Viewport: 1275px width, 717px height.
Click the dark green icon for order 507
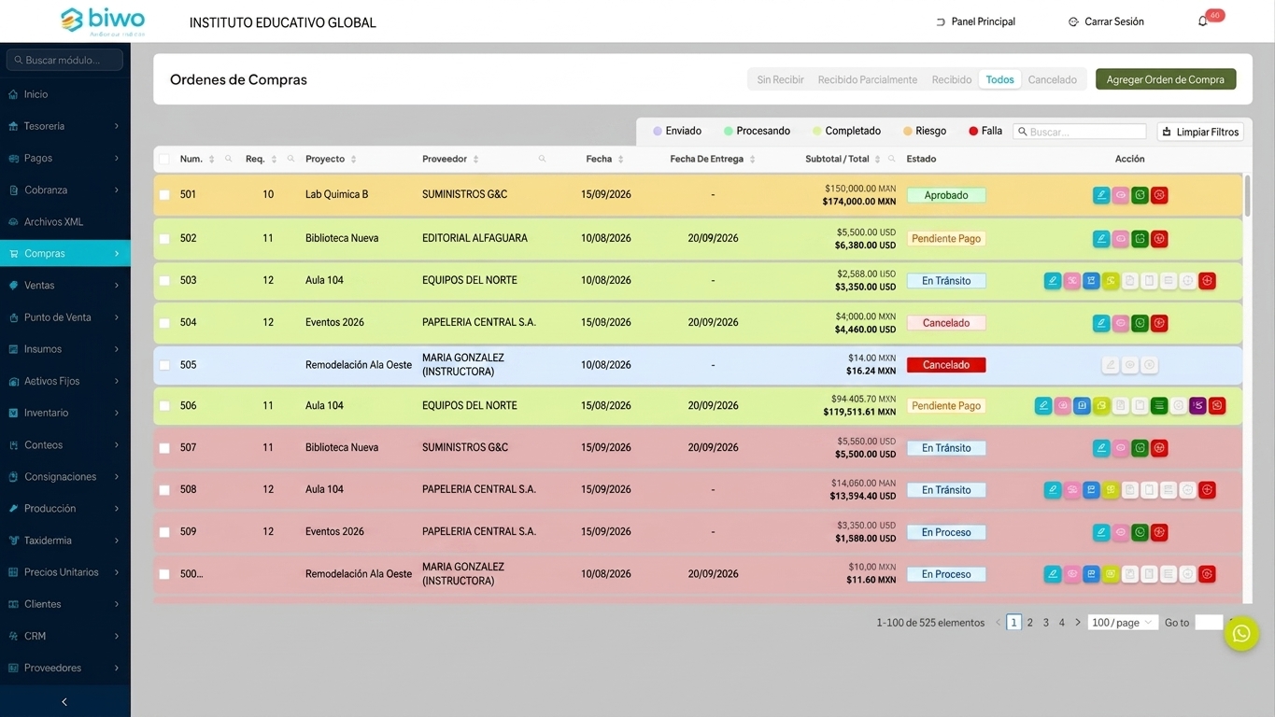tap(1140, 448)
